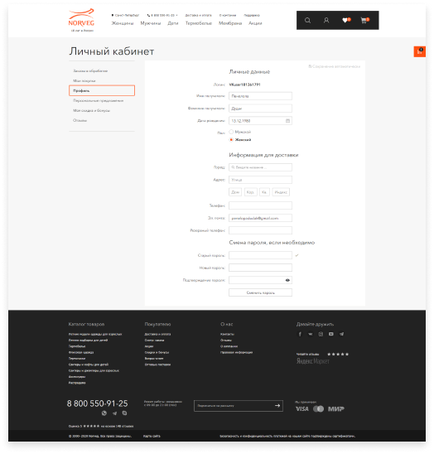This screenshot has width=434, height=454.
Task: Select Профиль in the sidebar
Action: tap(102, 90)
